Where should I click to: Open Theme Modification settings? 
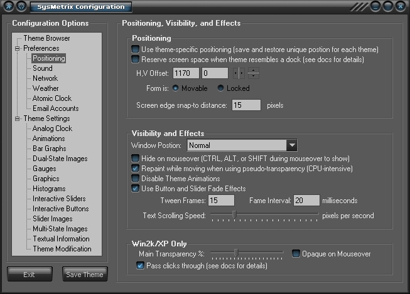(62, 249)
